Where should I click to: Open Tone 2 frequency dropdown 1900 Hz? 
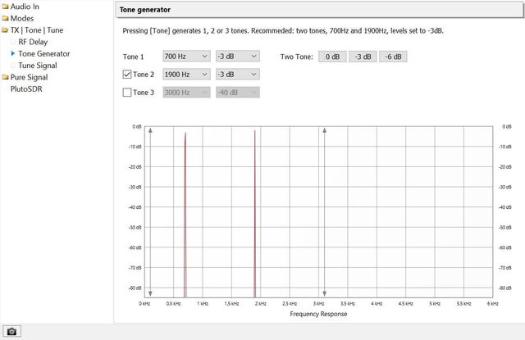click(x=186, y=75)
